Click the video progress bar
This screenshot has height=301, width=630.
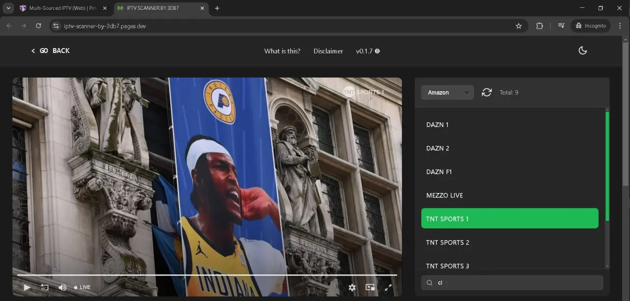pos(207,275)
